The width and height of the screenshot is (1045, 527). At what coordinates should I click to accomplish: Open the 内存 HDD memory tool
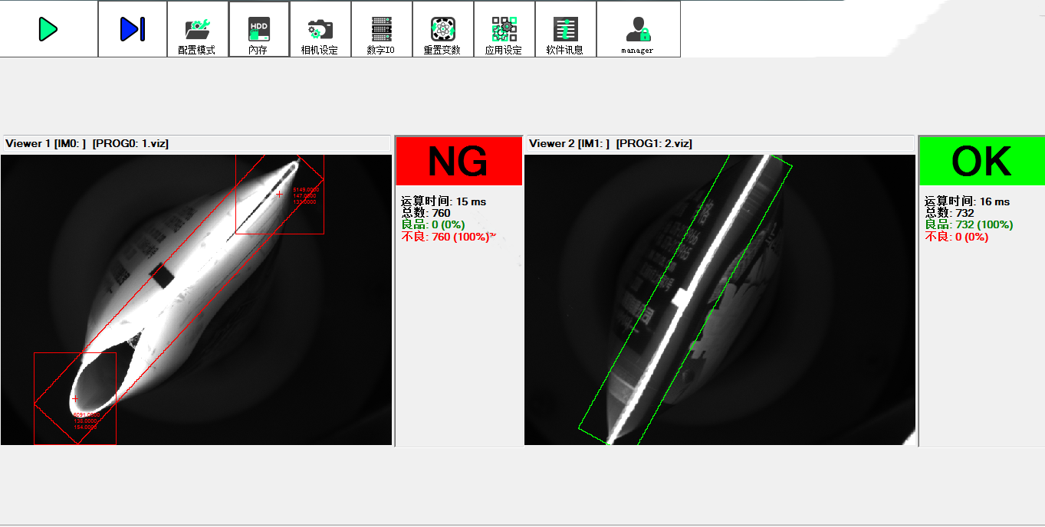coord(258,31)
